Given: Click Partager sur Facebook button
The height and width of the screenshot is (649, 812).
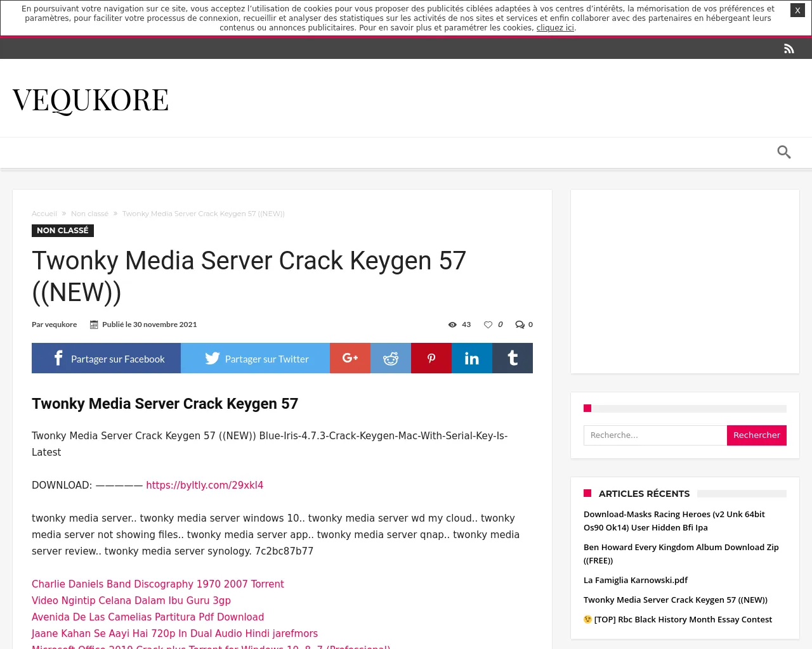Looking at the screenshot, I should pyautogui.click(x=106, y=358).
